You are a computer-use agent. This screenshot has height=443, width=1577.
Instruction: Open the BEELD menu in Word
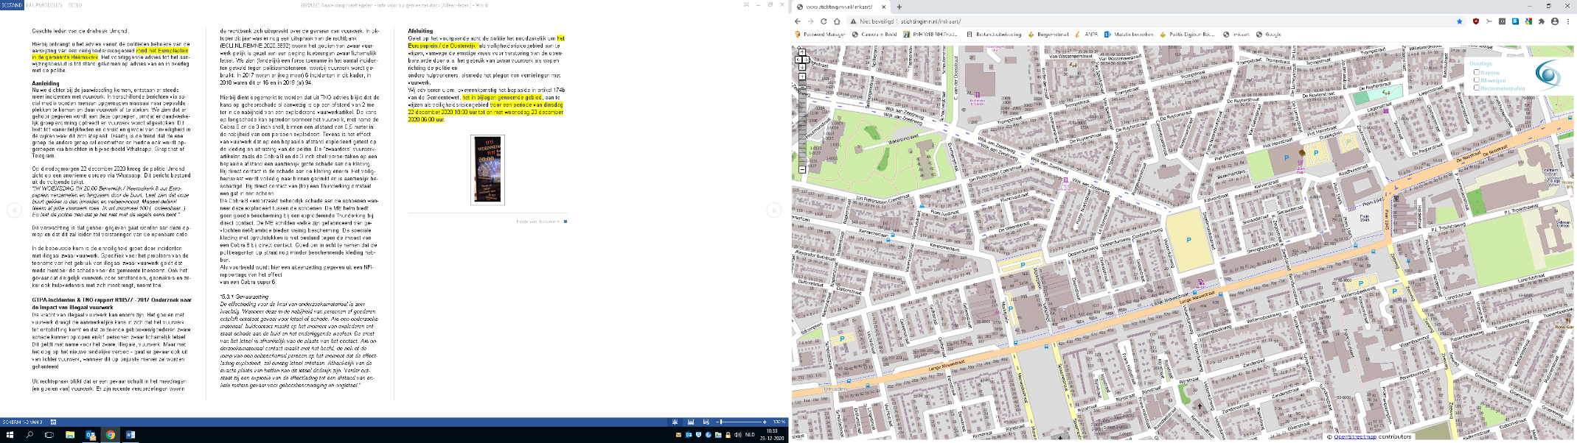point(74,4)
